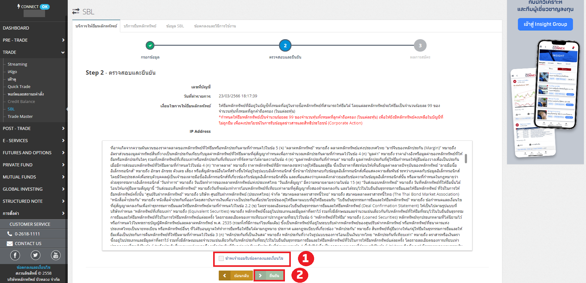Image resolution: width=586 pixels, height=283 pixels.
Task: Expand the MUTUAL FUNDS menu
Action: pyautogui.click(x=34, y=177)
